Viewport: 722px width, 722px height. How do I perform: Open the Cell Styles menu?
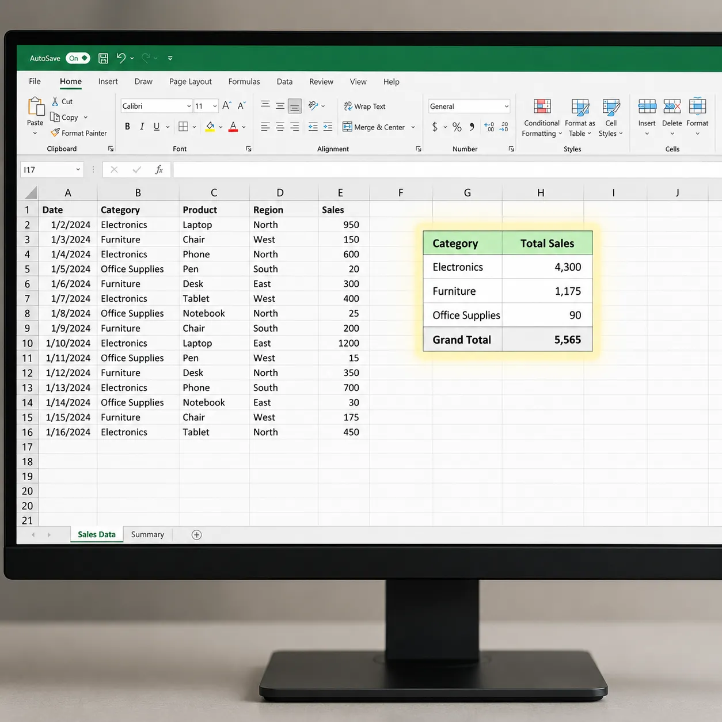click(611, 118)
